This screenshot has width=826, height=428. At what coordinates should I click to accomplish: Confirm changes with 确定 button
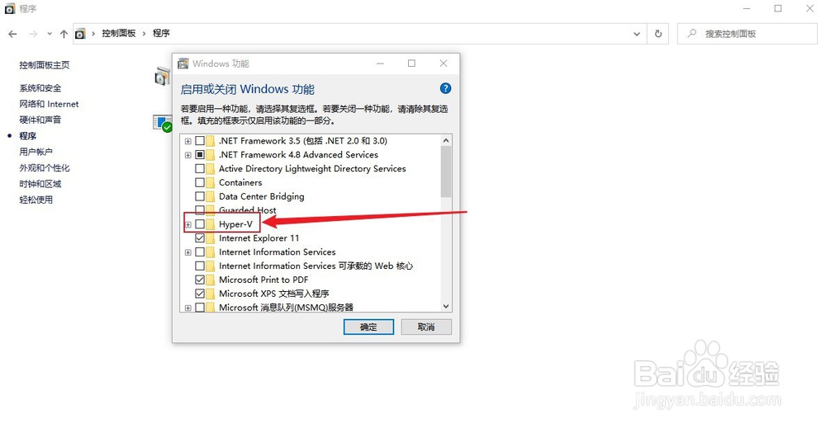point(368,327)
